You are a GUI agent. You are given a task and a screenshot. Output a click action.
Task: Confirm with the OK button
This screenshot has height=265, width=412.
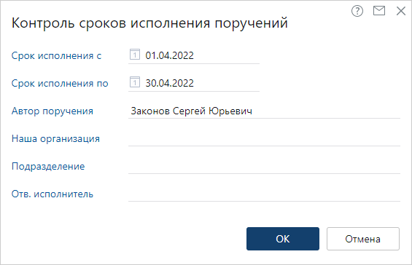283,239
